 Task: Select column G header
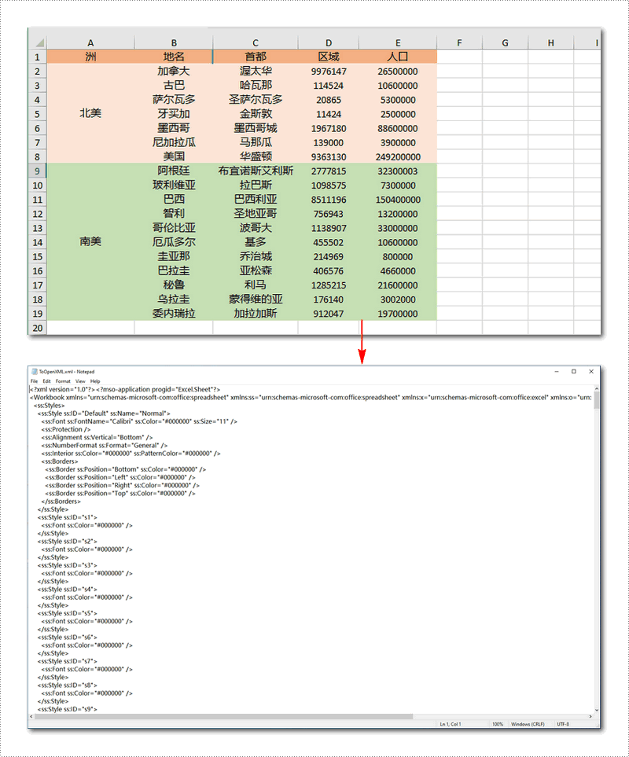(x=505, y=42)
